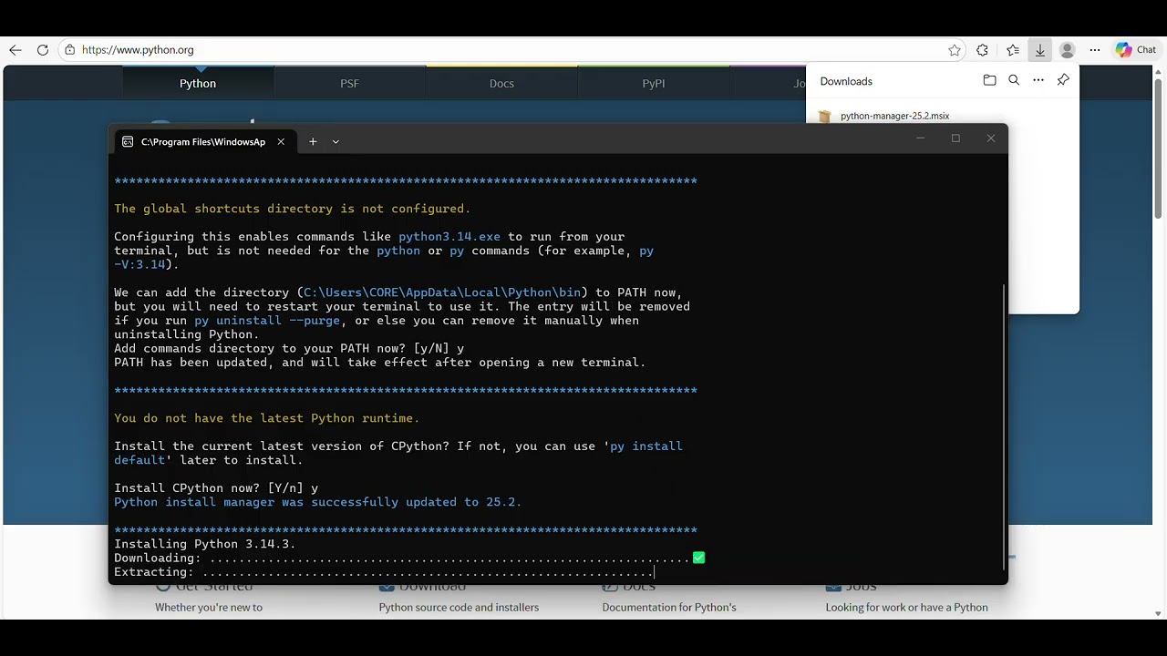Click the path C:\Users\CORE\AppData\Local\Python\bin
This screenshot has width=1167, height=656.
(x=442, y=292)
